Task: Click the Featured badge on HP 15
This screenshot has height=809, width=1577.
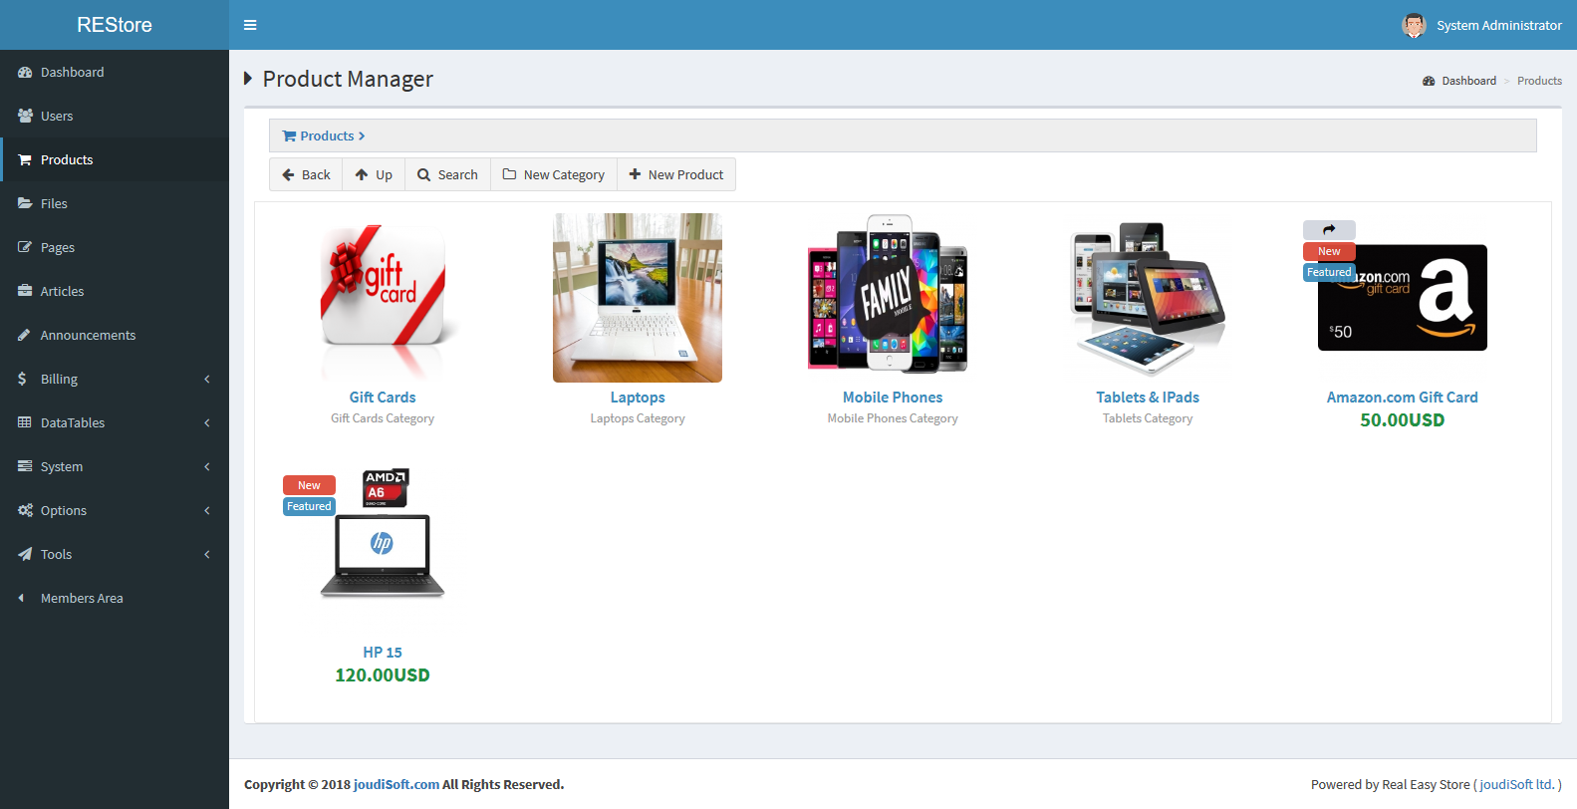Action: click(309, 506)
